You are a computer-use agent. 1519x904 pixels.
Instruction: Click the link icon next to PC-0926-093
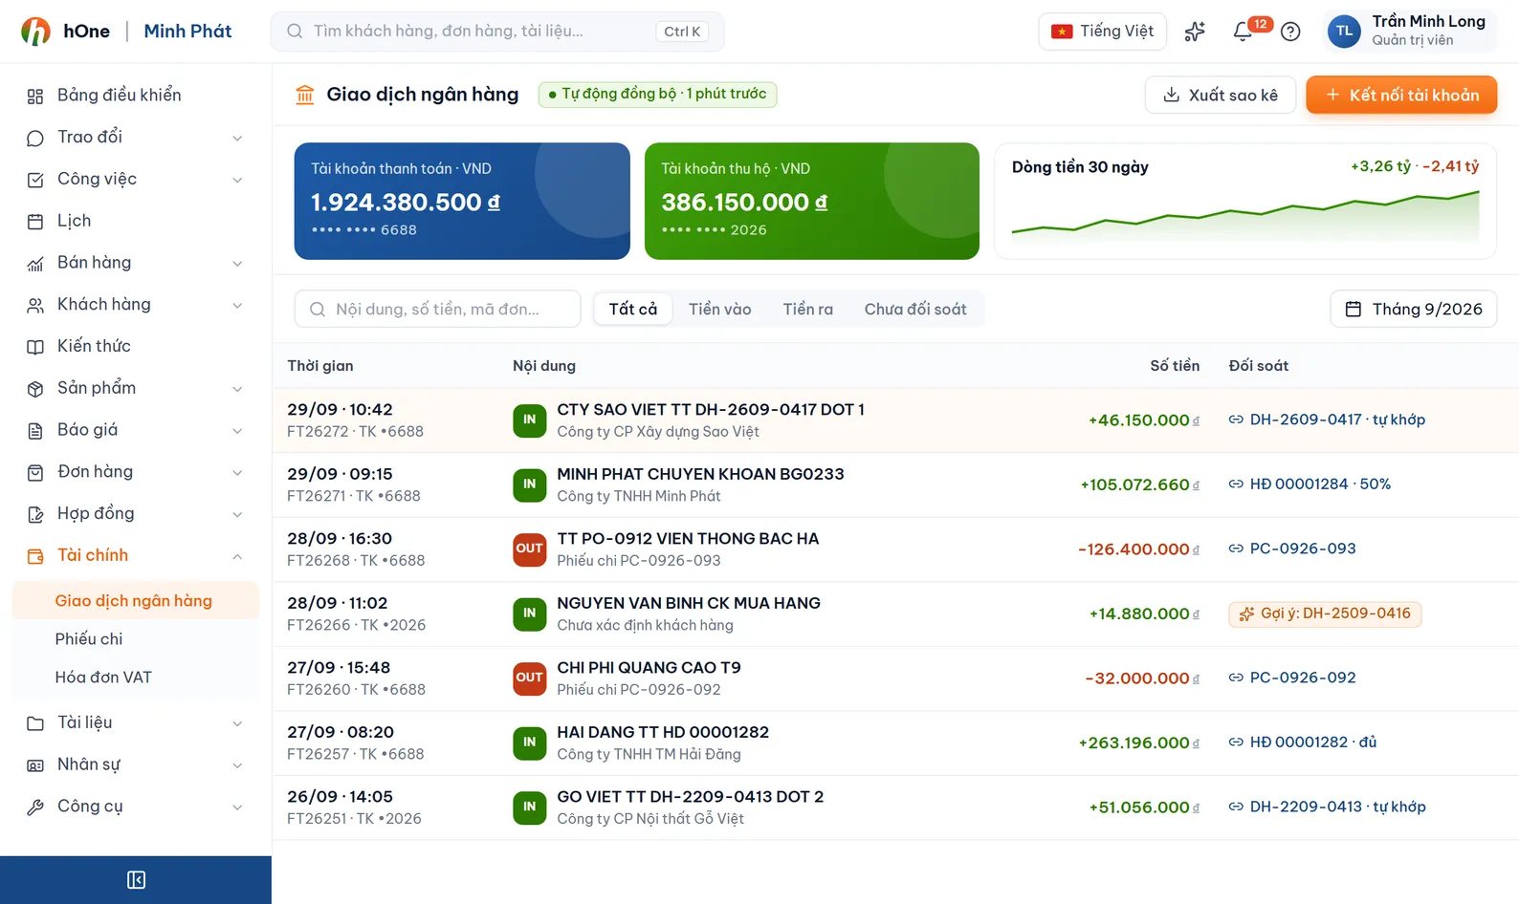[1236, 549]
